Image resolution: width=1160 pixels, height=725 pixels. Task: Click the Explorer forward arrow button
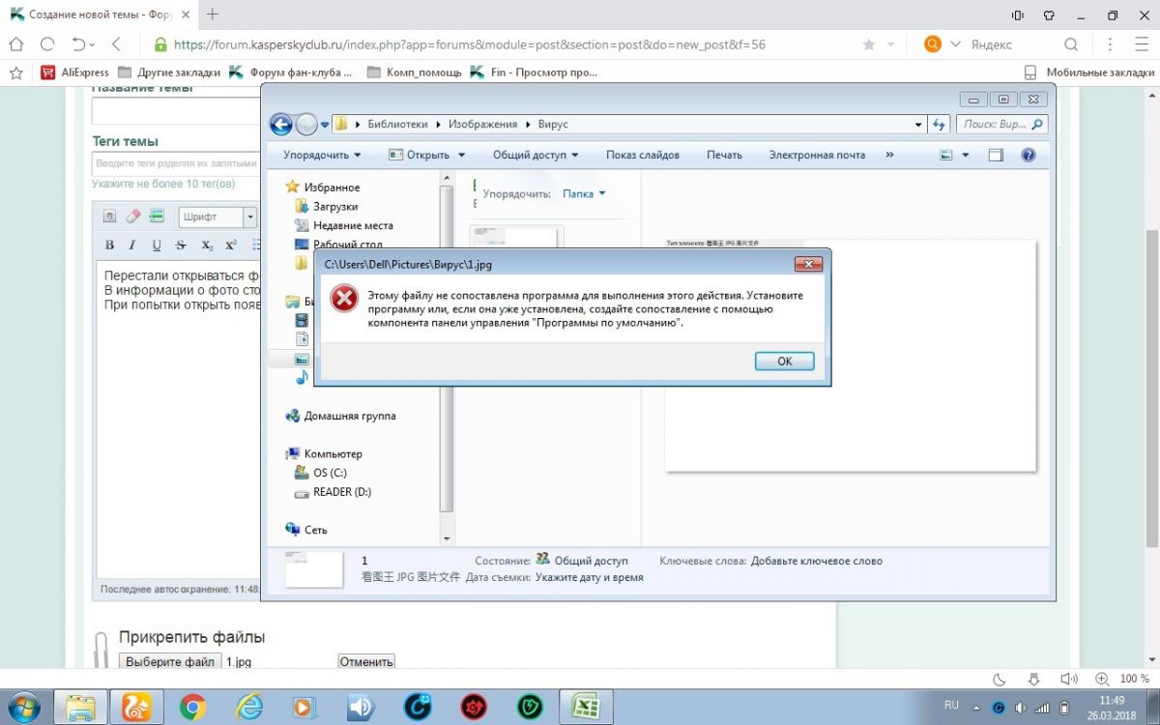[306, 124]
